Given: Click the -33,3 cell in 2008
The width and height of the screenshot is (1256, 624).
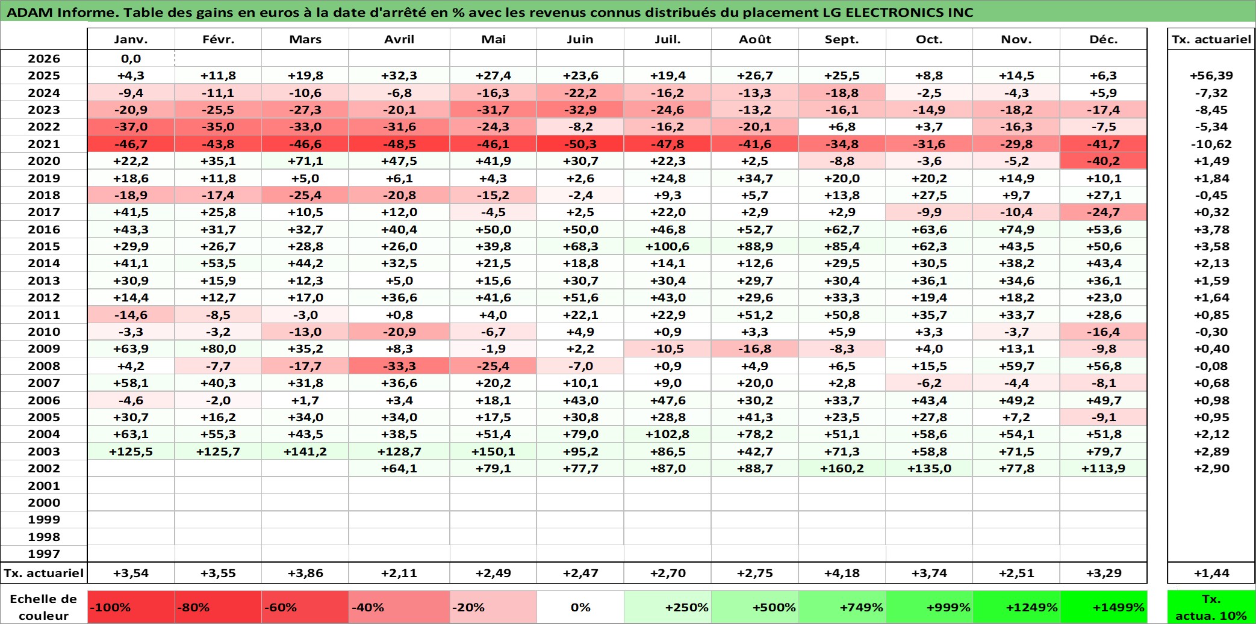Looking at the screenshot, I should (399, 366).
